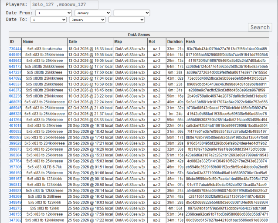Open game ID 398384
This screenshot has height=223, width=278.
15,155
